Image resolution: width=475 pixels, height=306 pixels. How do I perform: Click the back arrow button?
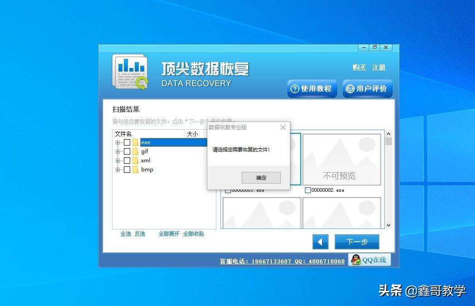click(x=320, y=242)
